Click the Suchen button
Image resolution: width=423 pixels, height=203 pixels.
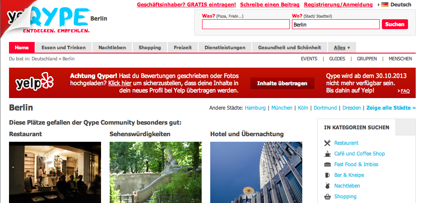(x=395, y=24)
